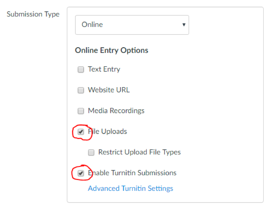
Task: Click the Submission Type field label
Action: pyautogui.click(x=33, y=14)
